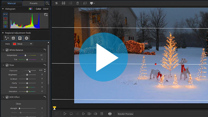Open the Mask dropdown

23,44
